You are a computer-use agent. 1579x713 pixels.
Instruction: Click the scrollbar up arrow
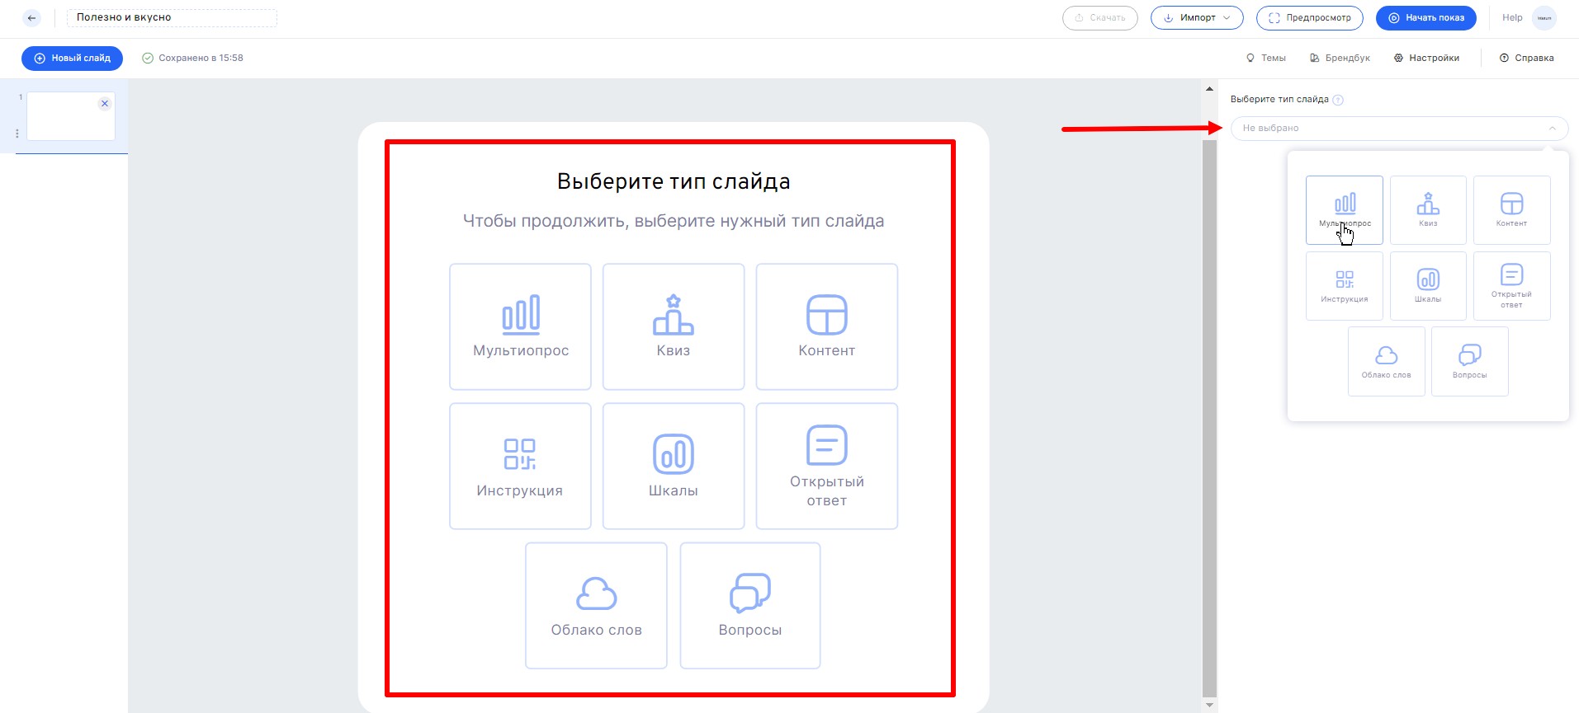pyautogui.click(x=1210, y=88)
